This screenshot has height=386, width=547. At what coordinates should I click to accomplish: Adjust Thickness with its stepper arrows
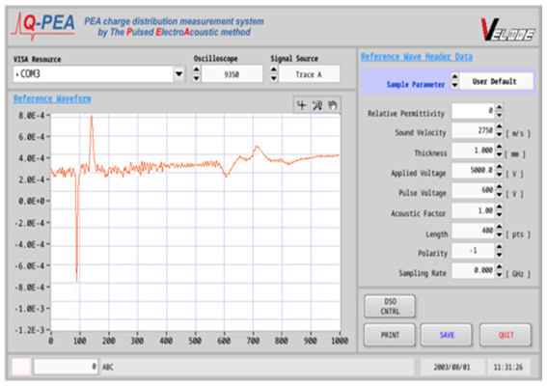point(499,151)
